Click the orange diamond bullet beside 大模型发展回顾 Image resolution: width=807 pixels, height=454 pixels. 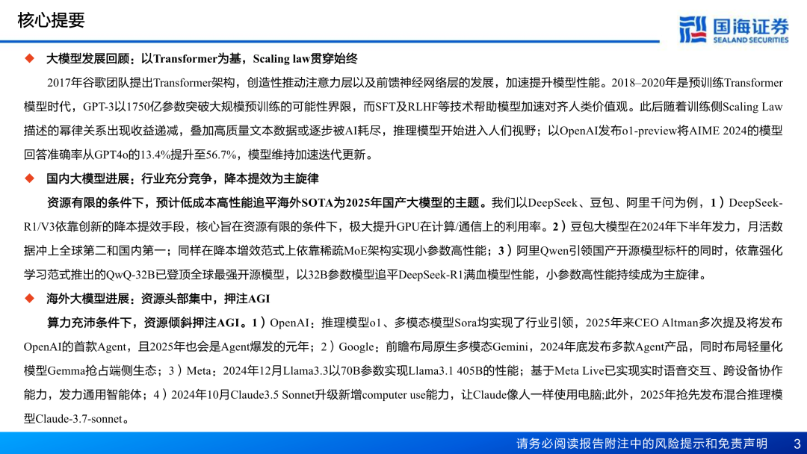(x=30, y=58)
